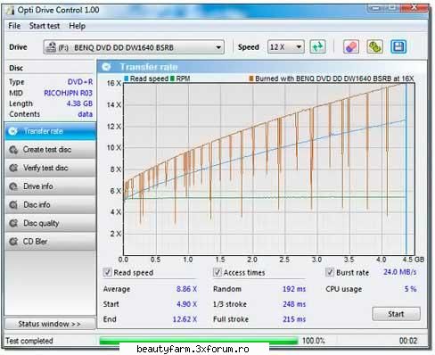Click the End 12.62 X value
Image resolution: width=435 pixels, height=355 pixels.
pos(185,319)
